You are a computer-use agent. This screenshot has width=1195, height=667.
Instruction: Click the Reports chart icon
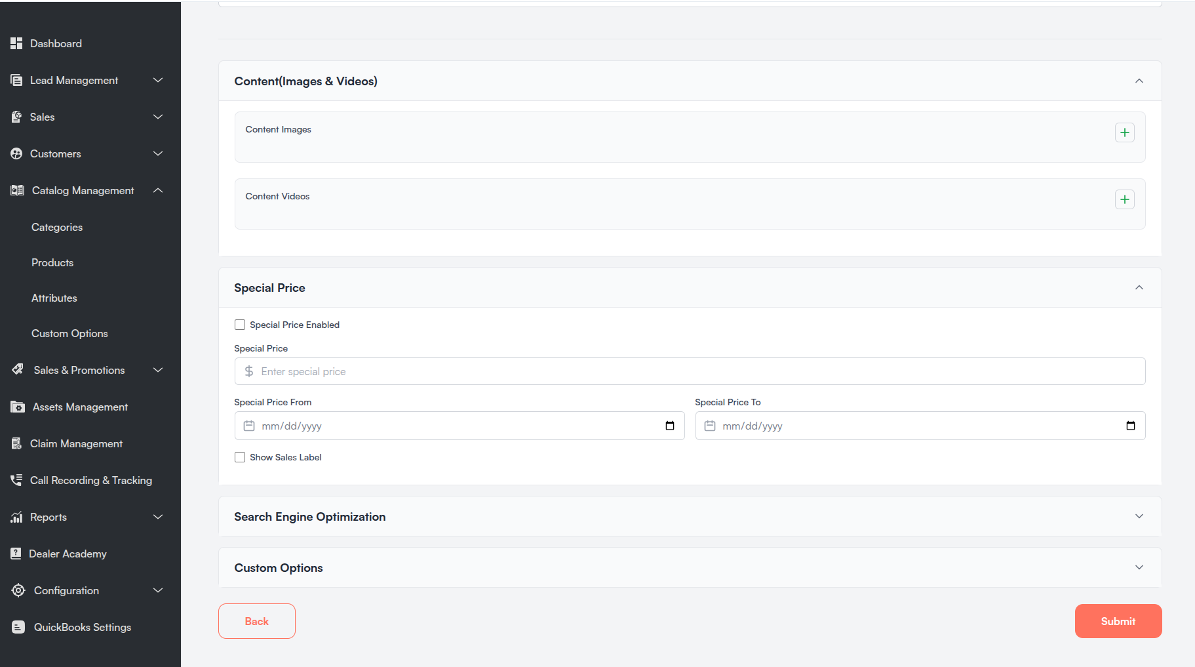tap(16, 517)
